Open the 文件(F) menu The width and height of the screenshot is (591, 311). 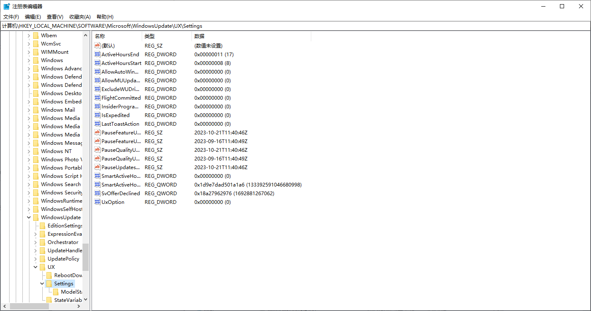click(x=11, y=17)
